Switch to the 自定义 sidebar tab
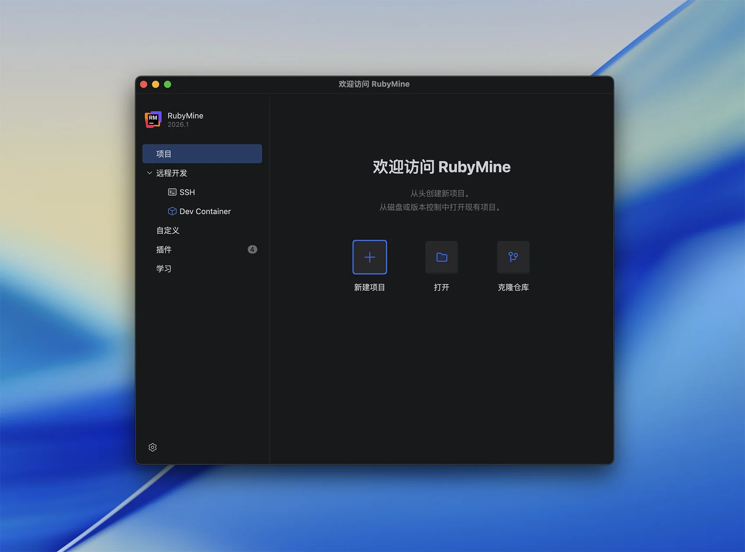Viewport: 745px width, 552px height. pyautogui.click(x=168, y=230)
